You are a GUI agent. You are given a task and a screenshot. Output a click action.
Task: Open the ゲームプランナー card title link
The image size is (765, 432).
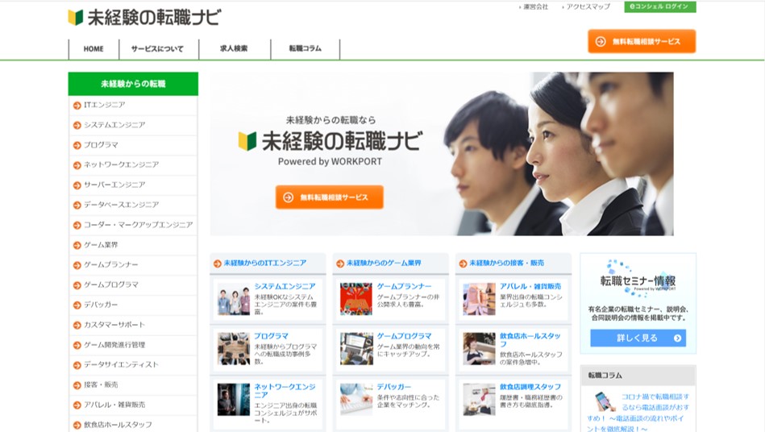[405, 287]
